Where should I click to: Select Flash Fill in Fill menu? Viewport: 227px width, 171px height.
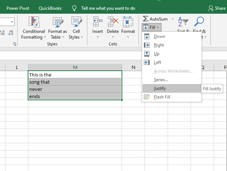[162, 97]
